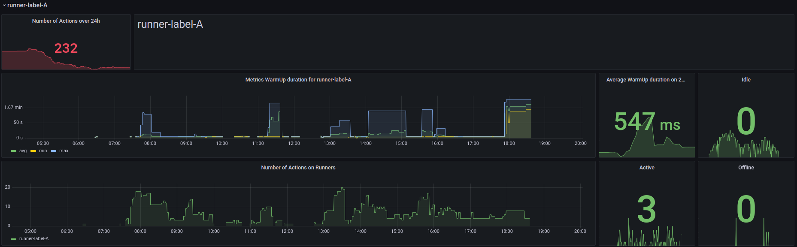The image size is (797, 247).
Task: Click the runner-label-A row title
Action: click(27, 5)
